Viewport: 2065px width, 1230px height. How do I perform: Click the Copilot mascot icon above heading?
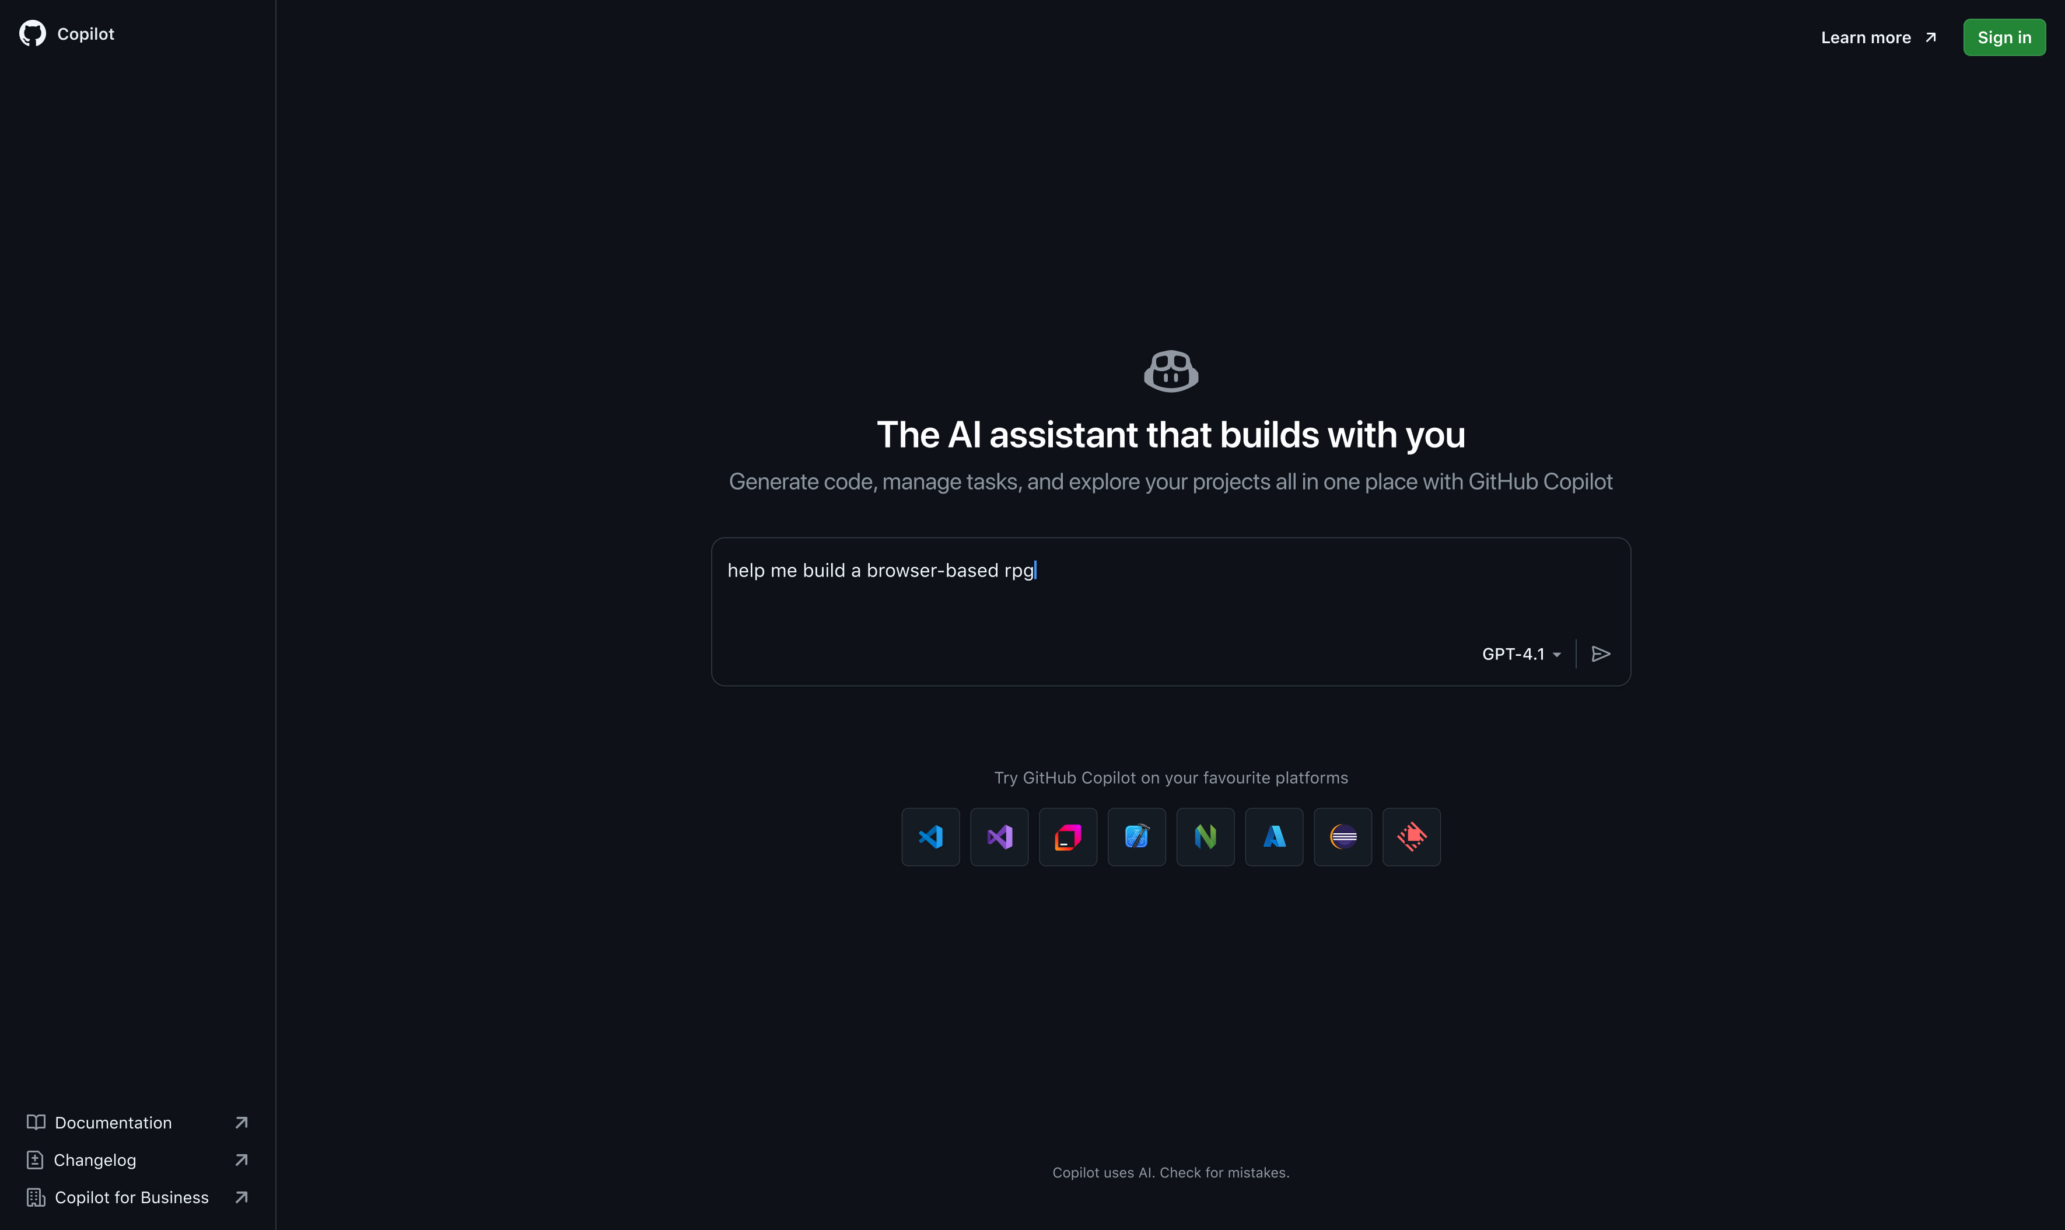pos(1170,371)
